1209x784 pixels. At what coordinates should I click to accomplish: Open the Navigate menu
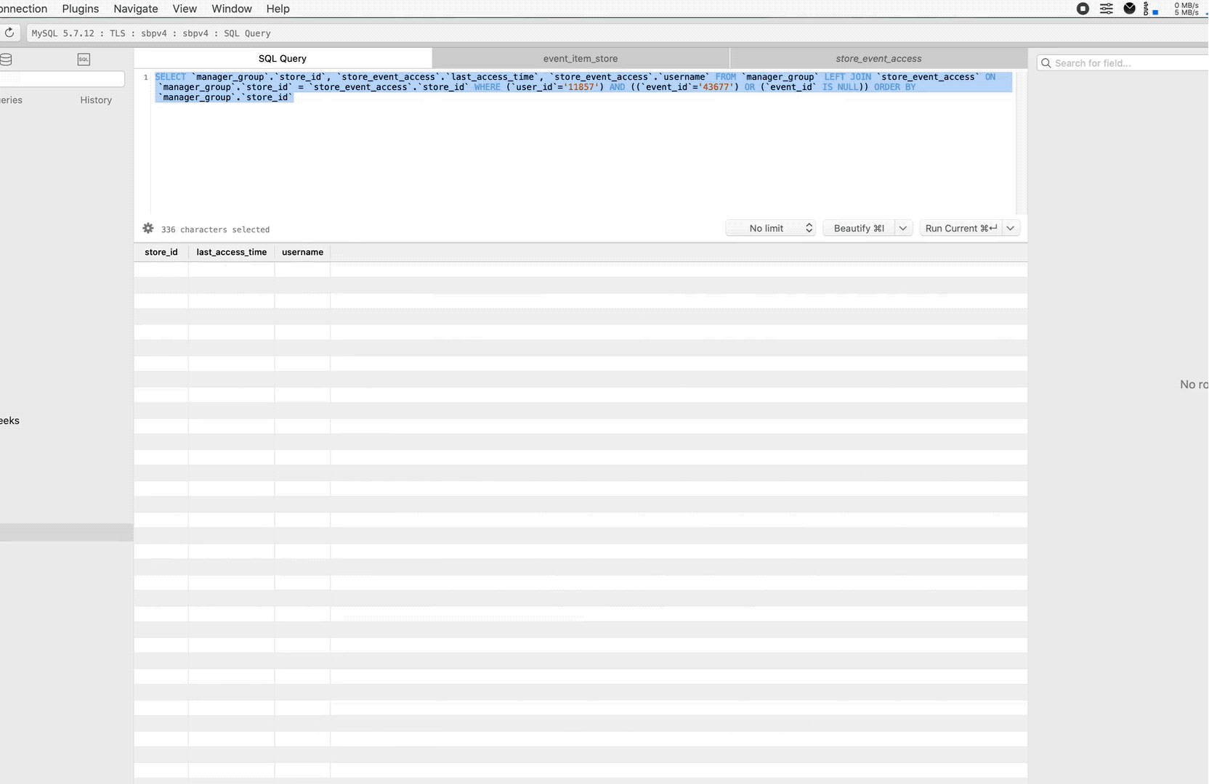(x=135, y=9)
